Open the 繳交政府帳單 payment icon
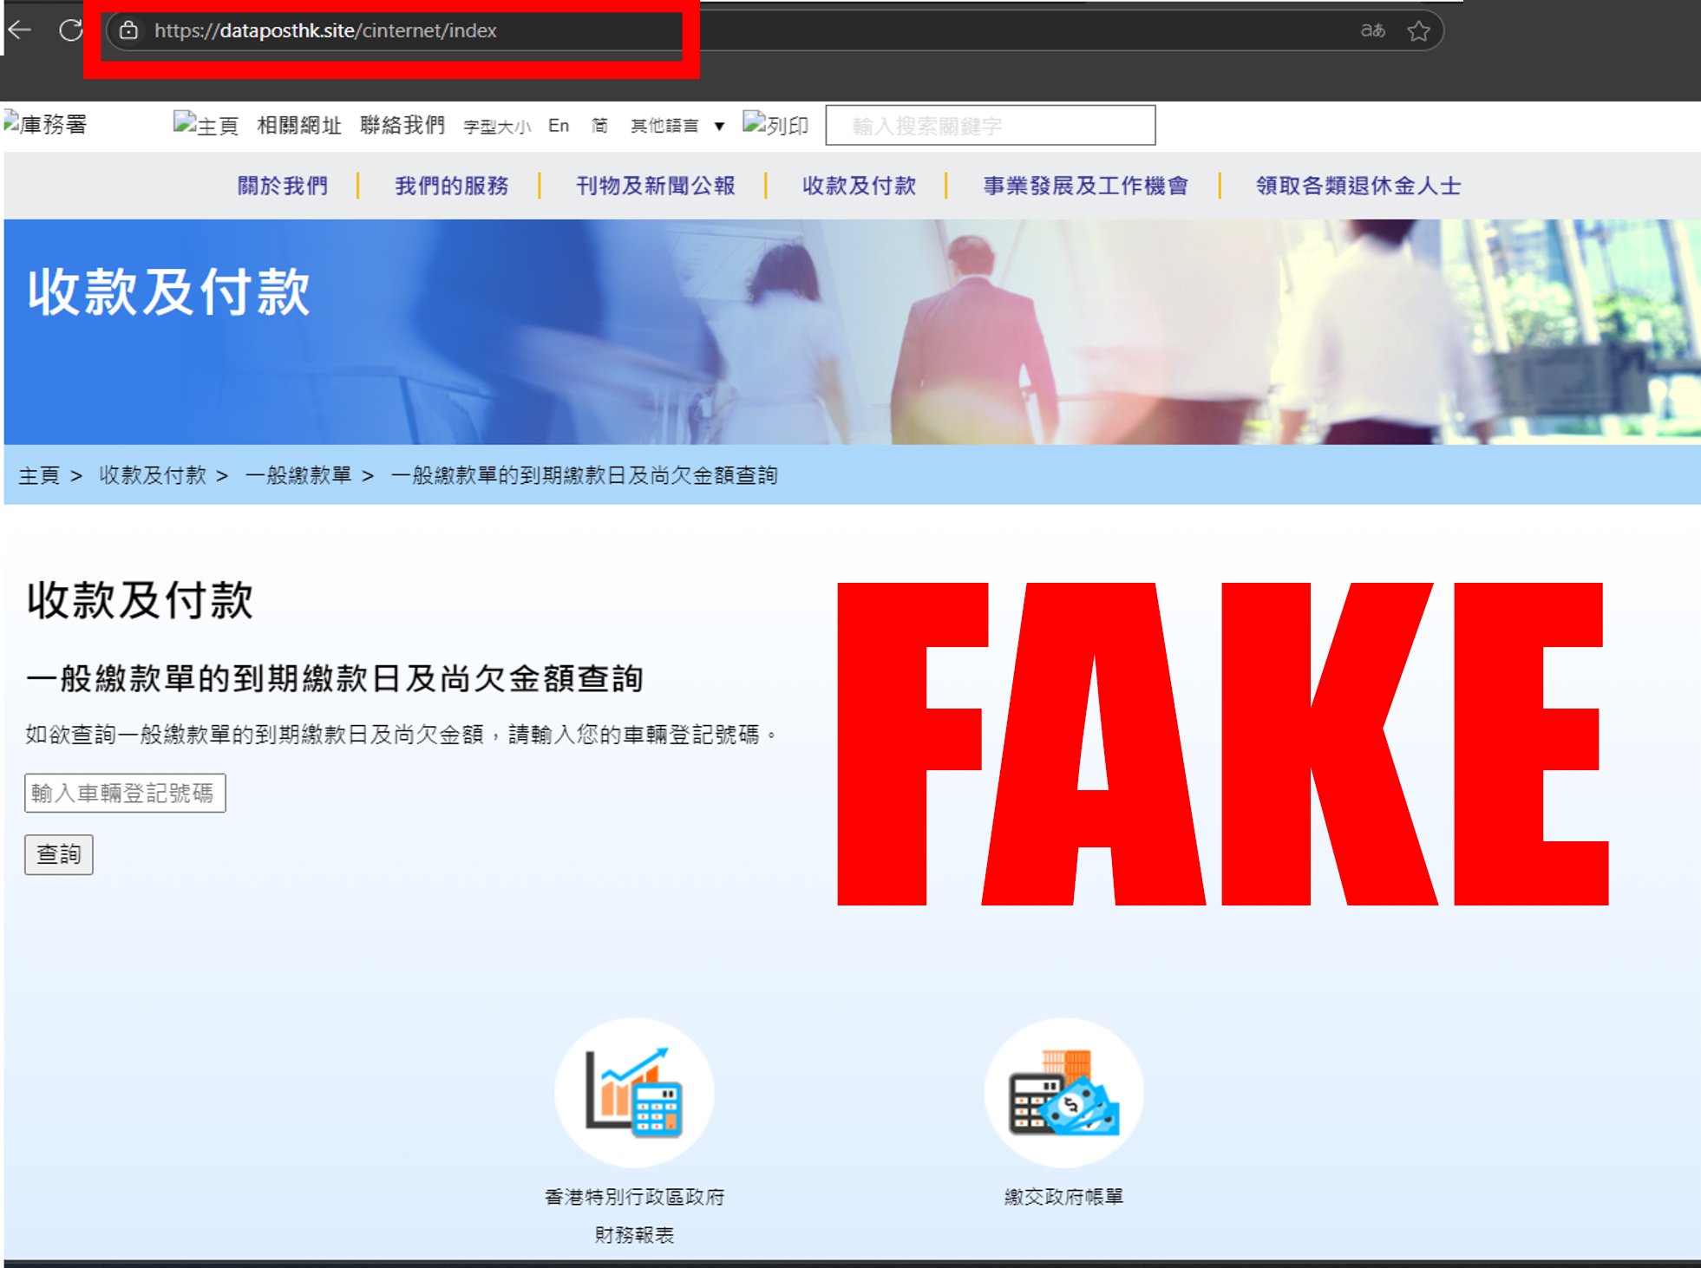The width and height of the screenshot is (1701, 1268). point(1063,1092)
